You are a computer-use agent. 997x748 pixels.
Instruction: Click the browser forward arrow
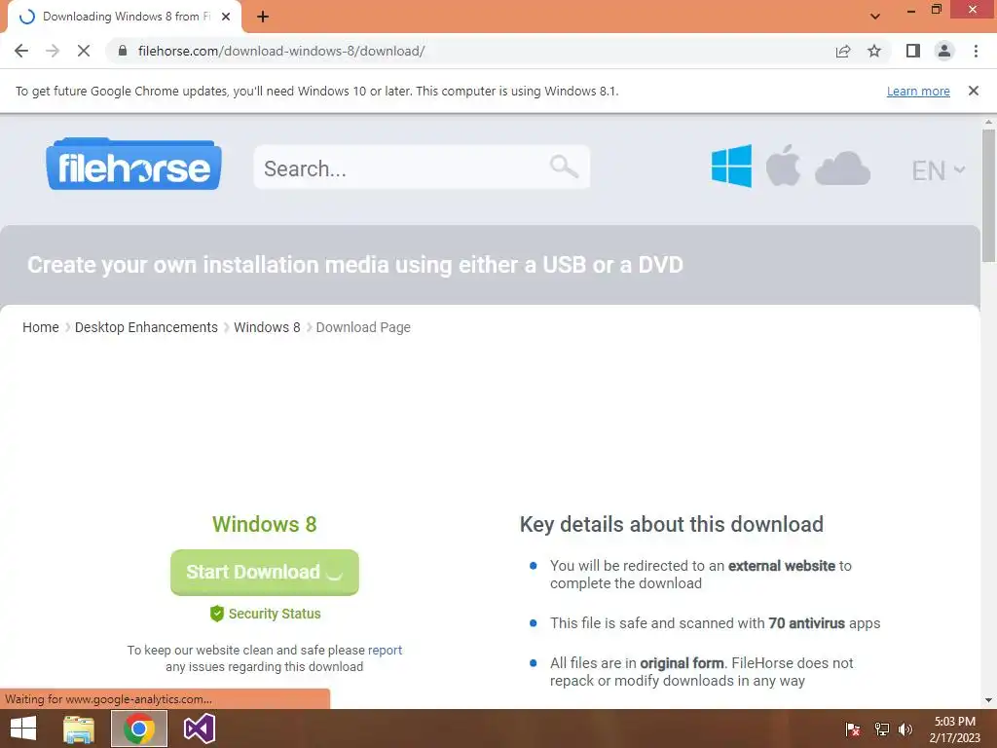click(x=53, y=51)
